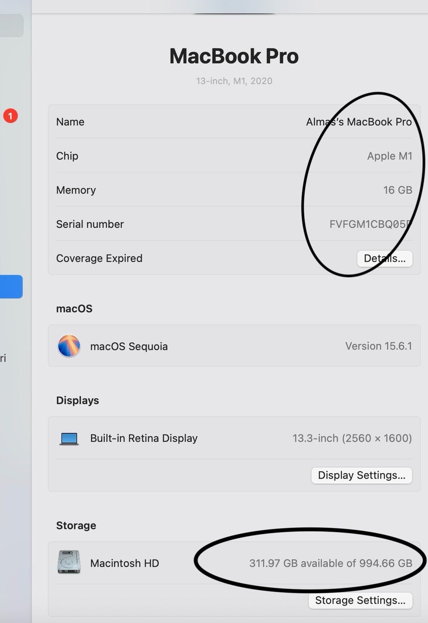Click the Coverage Expired label
The width and height of the screenshot is (428, 623).
(99, 258)
